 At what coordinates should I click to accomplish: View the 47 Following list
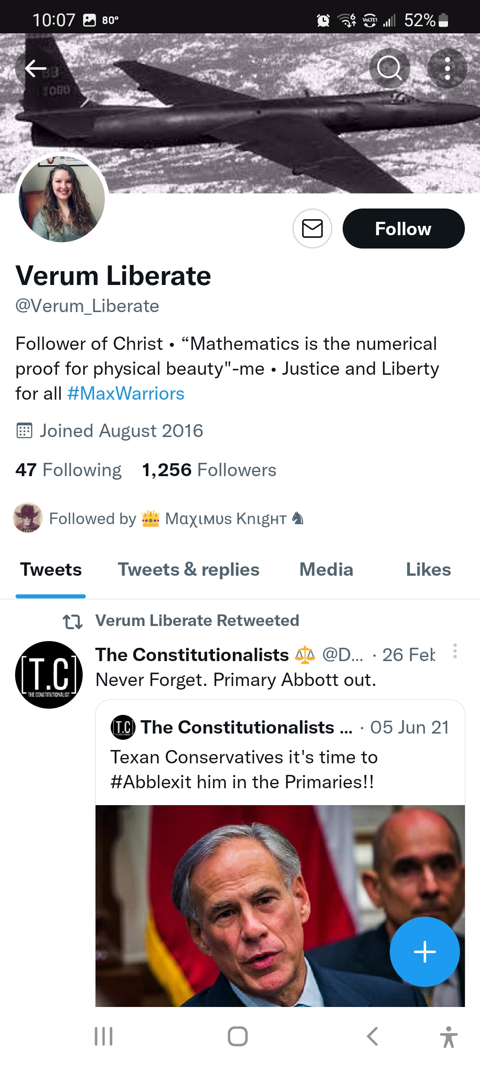[x=68, y=470]
